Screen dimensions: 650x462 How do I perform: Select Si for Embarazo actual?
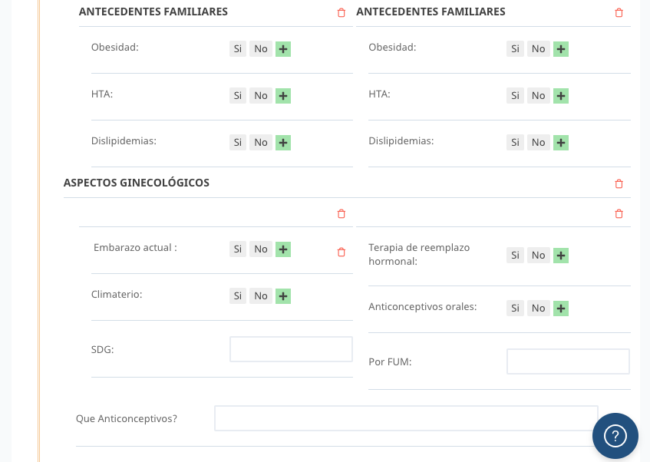(238, 249)
